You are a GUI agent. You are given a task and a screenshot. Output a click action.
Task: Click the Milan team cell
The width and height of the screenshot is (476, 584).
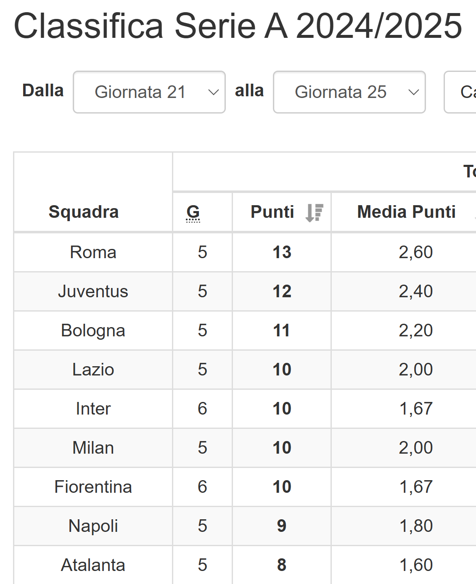pyautogui.click(x=93, y=448)
